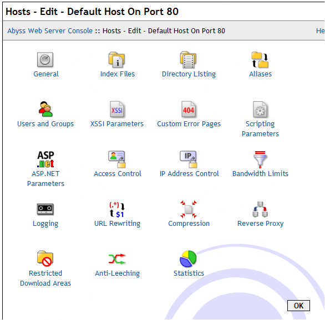This screenshot has height=320, width=325.
Task: Go to IP Address Control text link
Action: click(189, 174)
